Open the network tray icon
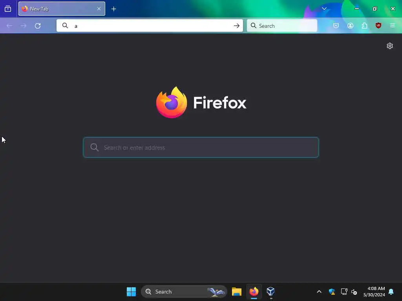402x301 pixels. pos(344,292)
